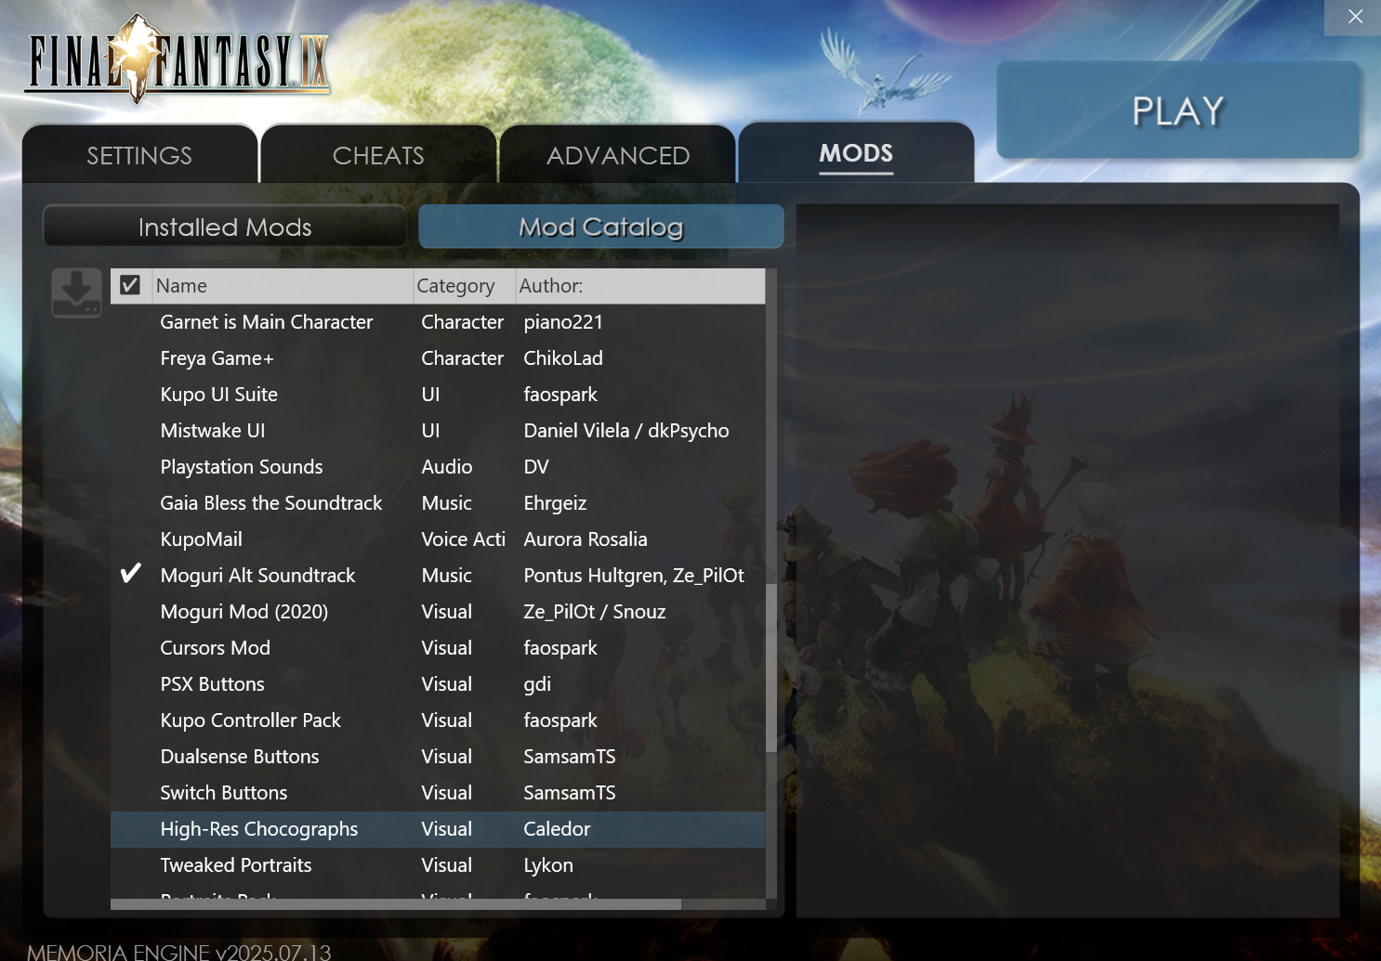Viewport: 1381px width, 961px height.
Task: Click the Voice Acti category cell
Action: (464, 539)
